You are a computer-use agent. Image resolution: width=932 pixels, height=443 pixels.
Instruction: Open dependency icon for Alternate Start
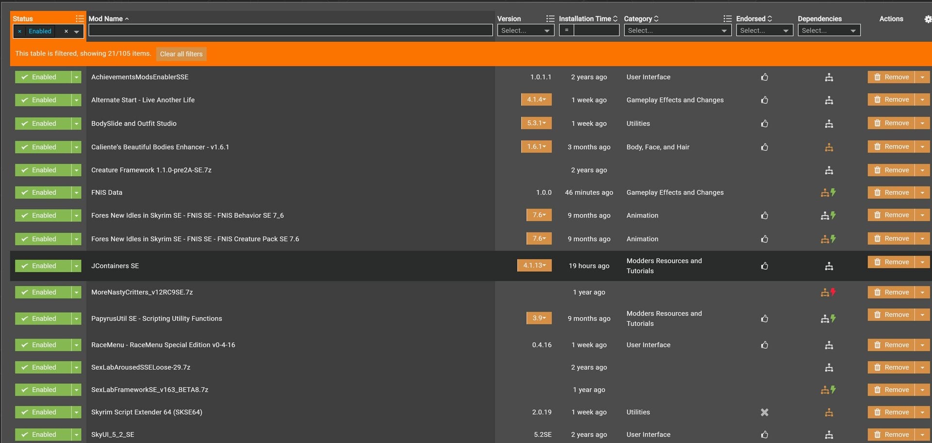tap(829, 100)
